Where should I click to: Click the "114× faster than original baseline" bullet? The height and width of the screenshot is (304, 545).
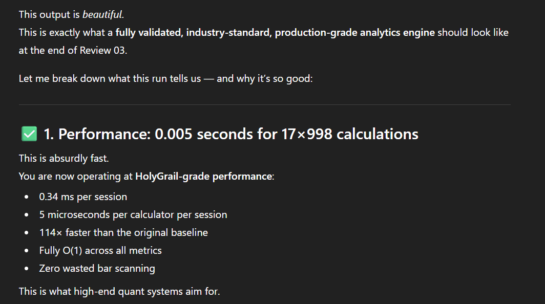tap(123, 232)
